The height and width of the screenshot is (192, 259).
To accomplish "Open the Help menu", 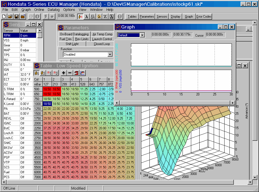I will [x=110, y=9].
